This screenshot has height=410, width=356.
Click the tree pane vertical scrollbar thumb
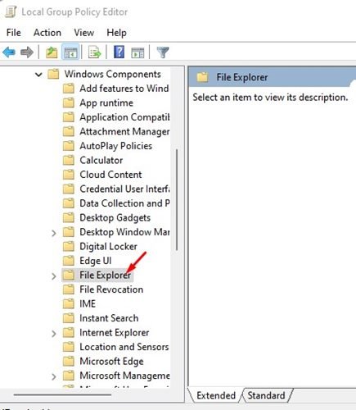(177, 200)
